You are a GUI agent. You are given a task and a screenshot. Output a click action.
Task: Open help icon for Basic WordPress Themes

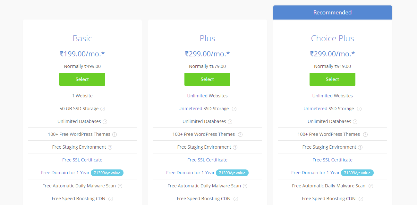(115, 135)
